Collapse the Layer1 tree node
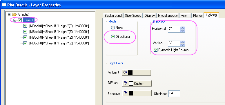Screen dimensions: 225x105 click(14, 20)
